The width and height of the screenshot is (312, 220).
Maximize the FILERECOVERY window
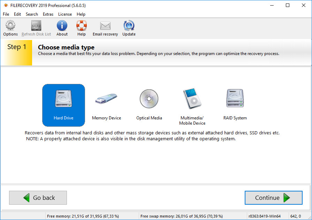(288, 5)
